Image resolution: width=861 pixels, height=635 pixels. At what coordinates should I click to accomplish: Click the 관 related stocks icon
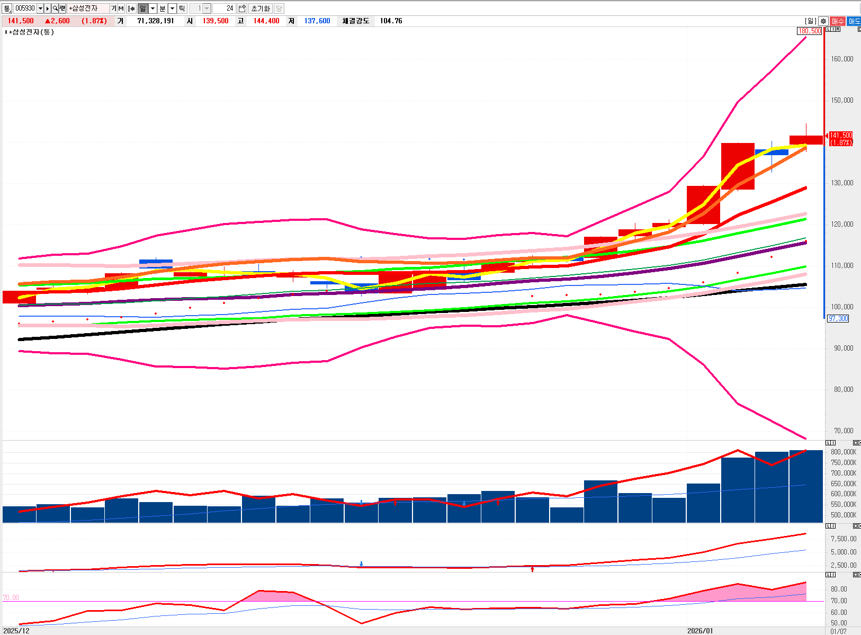[x=62, y=8]
